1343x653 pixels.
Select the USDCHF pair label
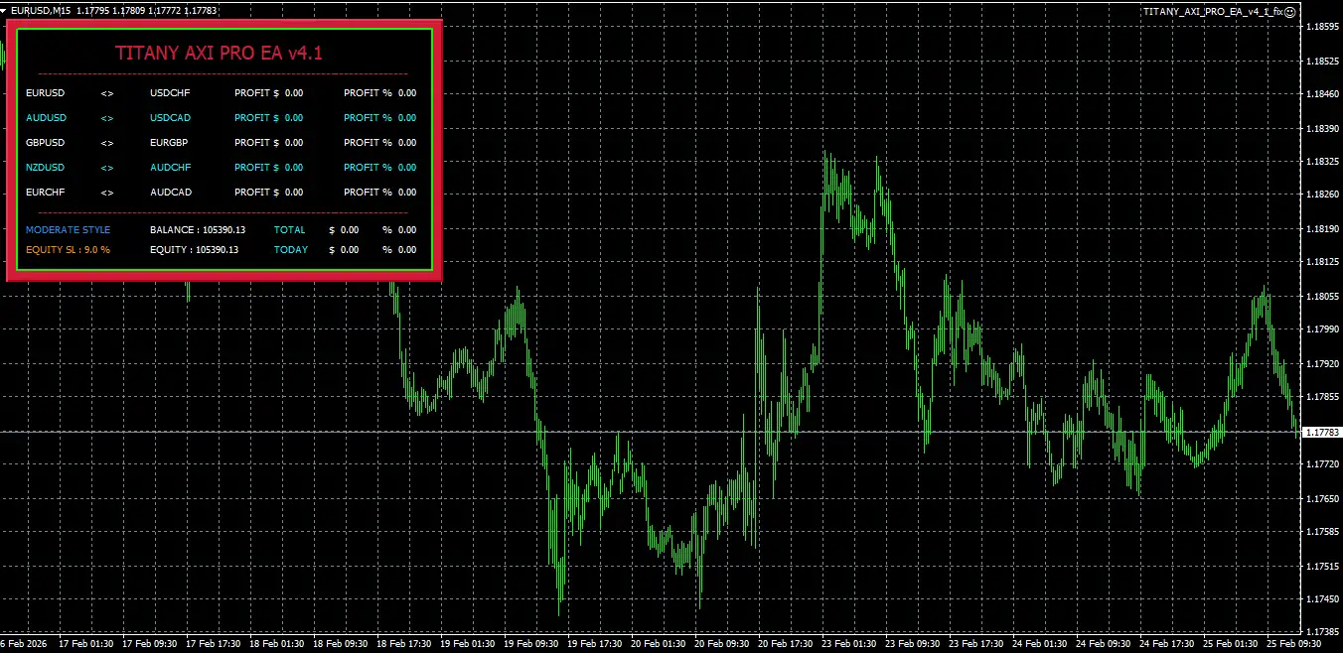click(x=170, y=93)
